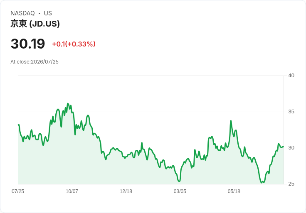The image size is (306, 213).
Task: Click the 07/25 date axis label
Action: pos(18,191)
